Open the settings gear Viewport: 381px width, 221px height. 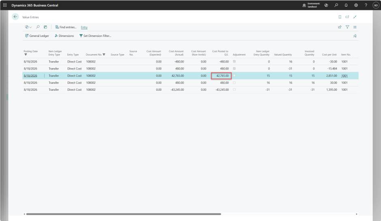click(356, 5)
